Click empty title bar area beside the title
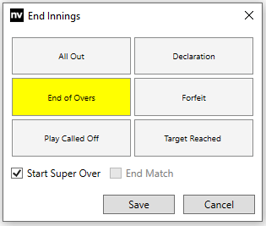The height and width of the screenshot is (226, 266). pyautogui.click(x=157, y=16)
